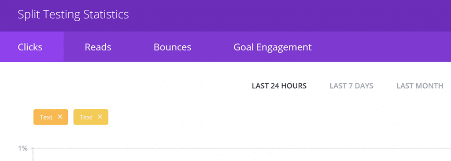Click the vertical y-axis line of the chart

click(x=33, y=154)
